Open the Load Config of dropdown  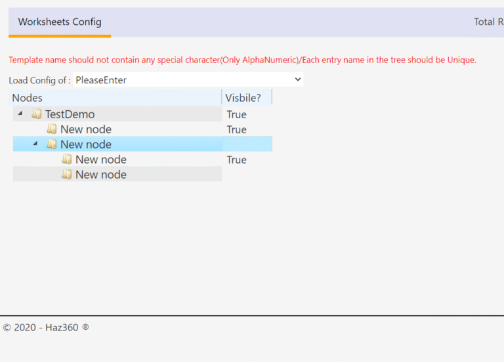click(188, 80)
